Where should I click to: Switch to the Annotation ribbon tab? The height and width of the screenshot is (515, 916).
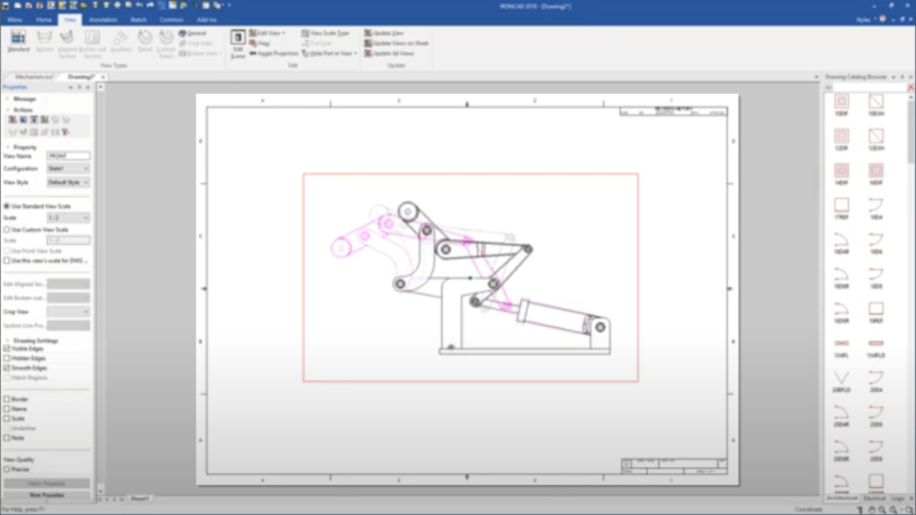point(103,20)
